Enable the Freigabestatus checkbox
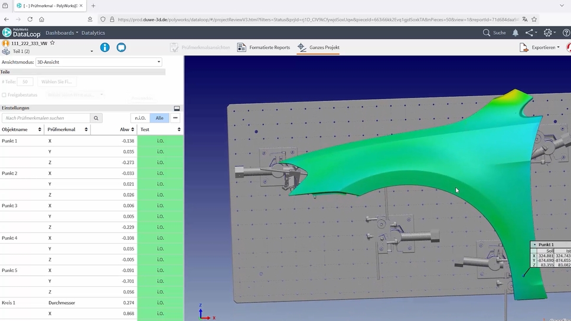This screenshot has width=571, height=321. [4, 94]
